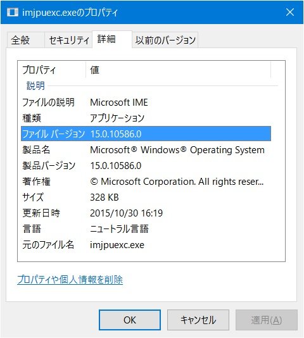Click the アプリケーション value
This screenshot has height=338, width=304.
click(x=117, y=118)
